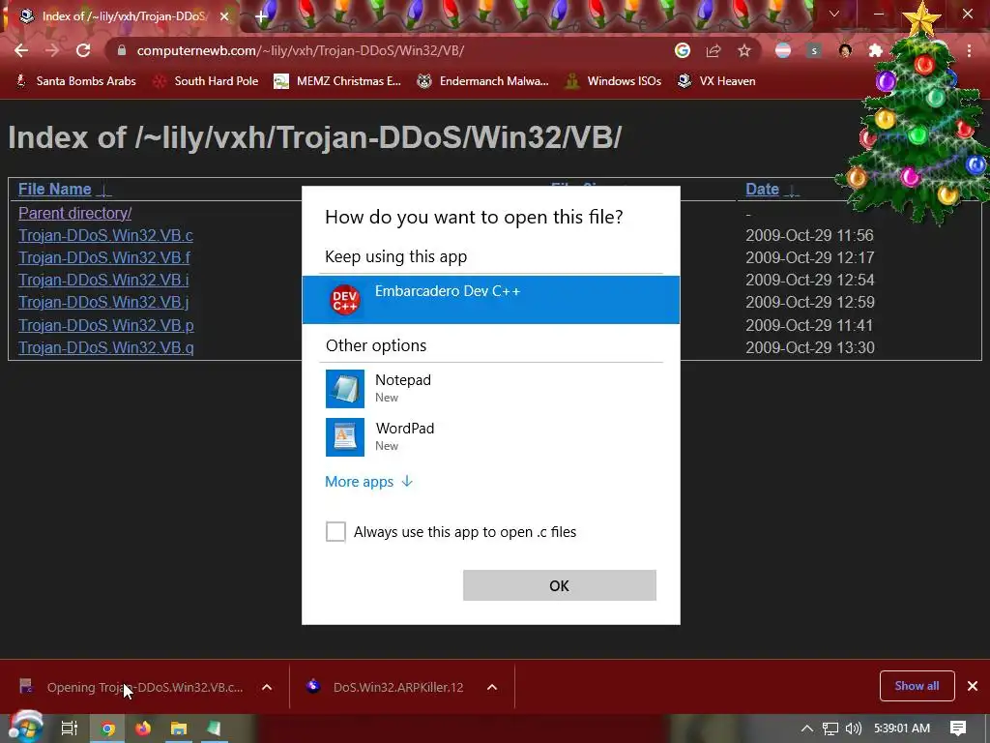Click the pink and blue striped extension icon
This screenshot has height=743, width=990.
783,50
